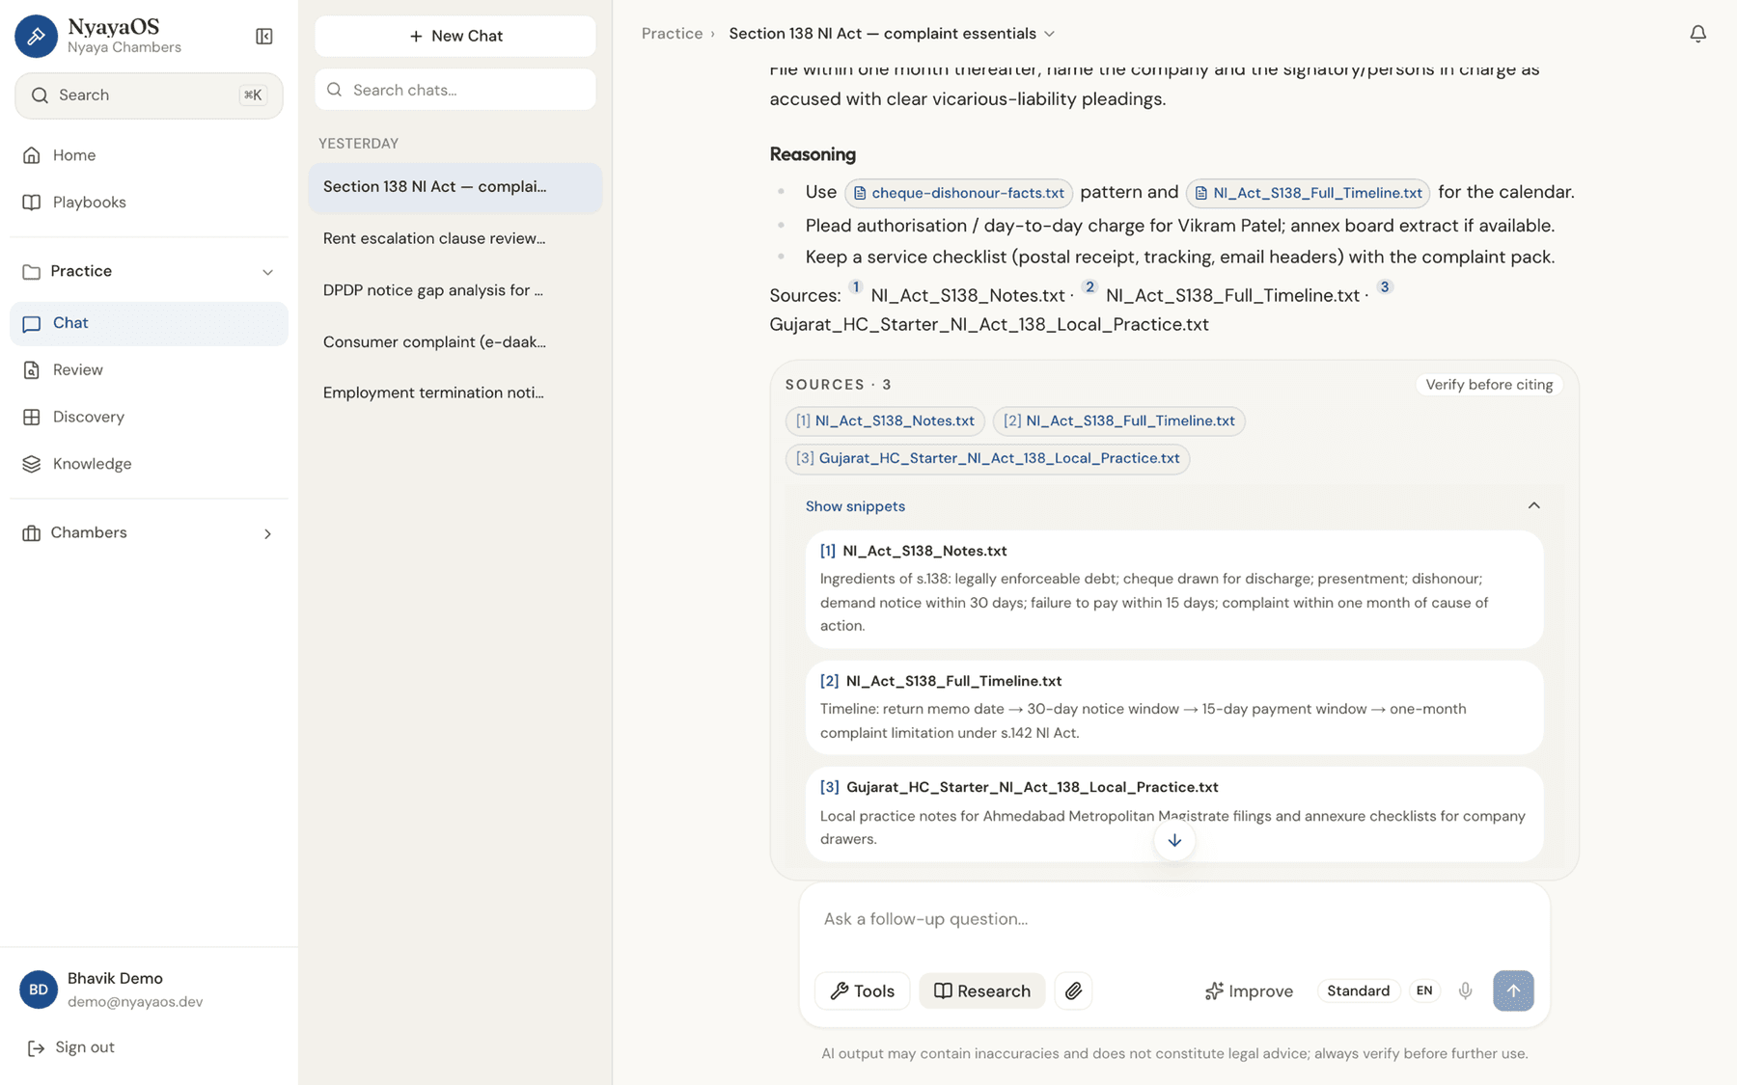Click the NyayaOS gavel logo icon

coord(36,36)
